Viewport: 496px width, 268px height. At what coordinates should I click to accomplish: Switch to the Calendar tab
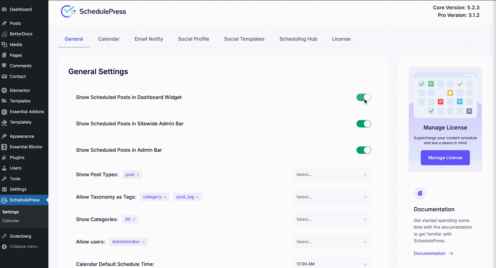point(109,39)
